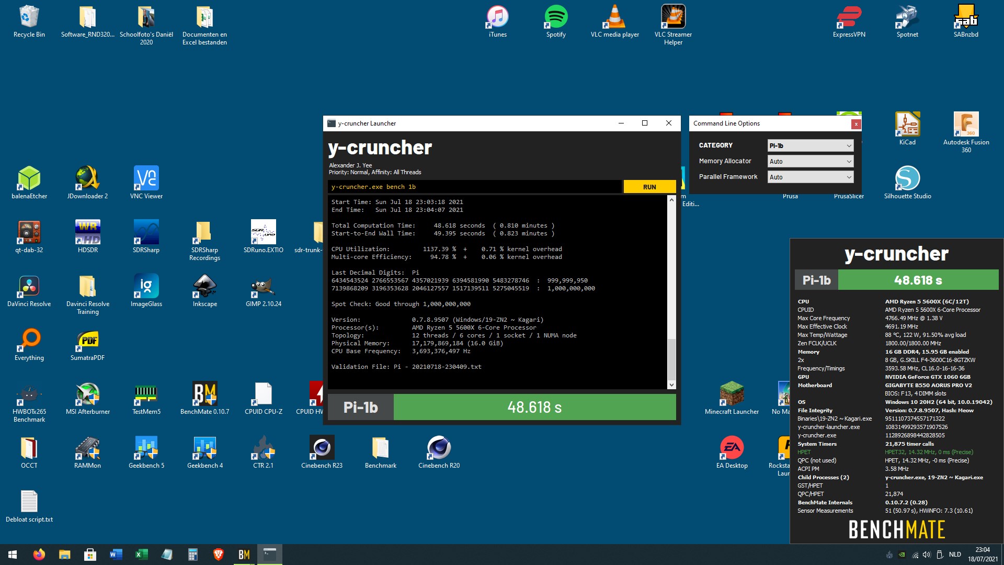Open the Documenten en Excel bestanden folder
The image size is (1004, 565).
pos(204,26)
